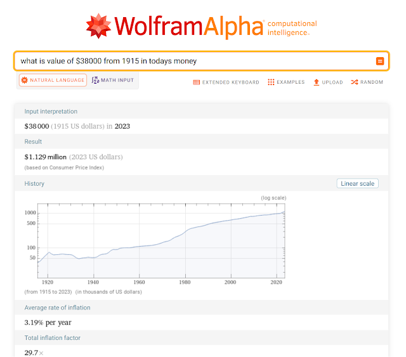The height and width of the screenshot is (357, 406).
Task: Select Natural Language input mode
Action: (x=53, y=81)
